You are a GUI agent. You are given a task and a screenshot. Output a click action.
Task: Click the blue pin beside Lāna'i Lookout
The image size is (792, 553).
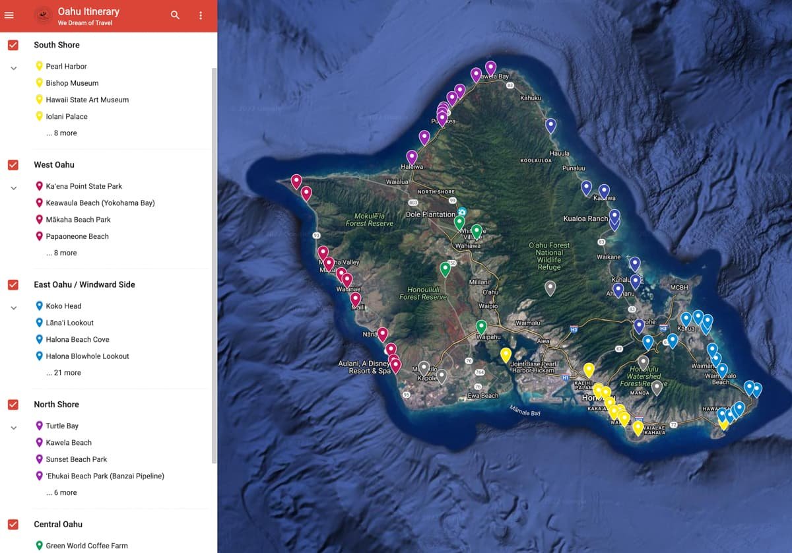click(39, 323)
